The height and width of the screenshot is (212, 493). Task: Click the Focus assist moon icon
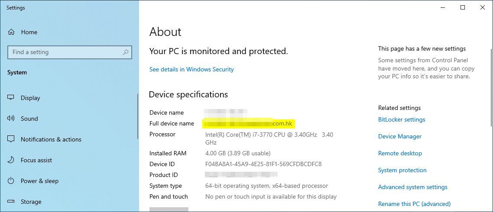tap(11, 160)
